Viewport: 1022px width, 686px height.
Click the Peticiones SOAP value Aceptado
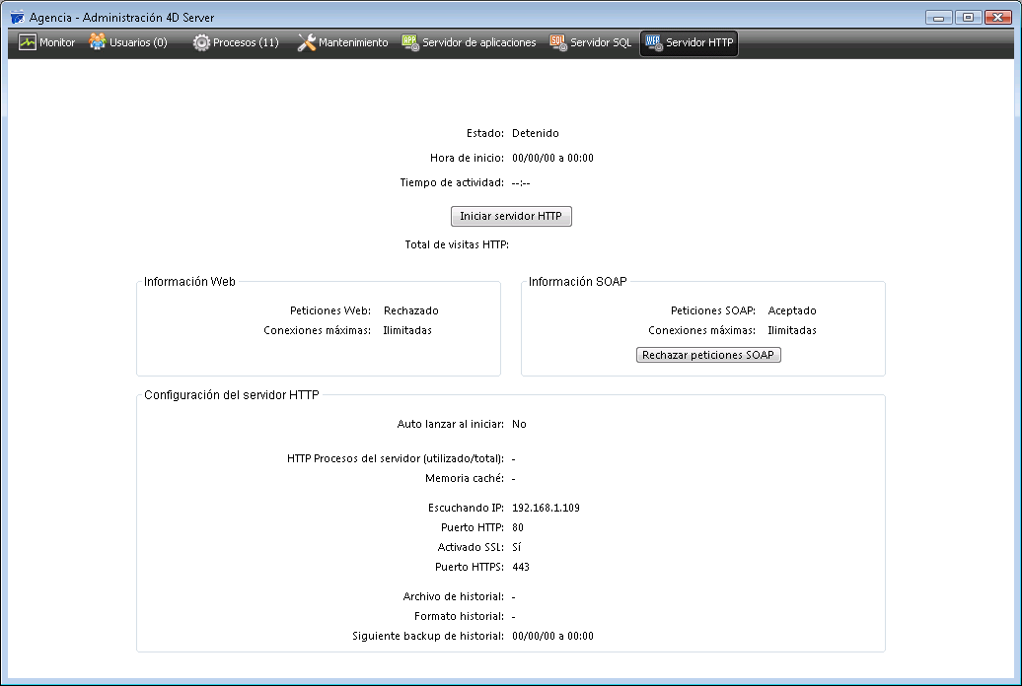(792, 310)
